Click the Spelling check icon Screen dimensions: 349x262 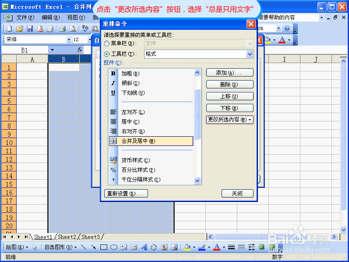click(x=85, y=28)
